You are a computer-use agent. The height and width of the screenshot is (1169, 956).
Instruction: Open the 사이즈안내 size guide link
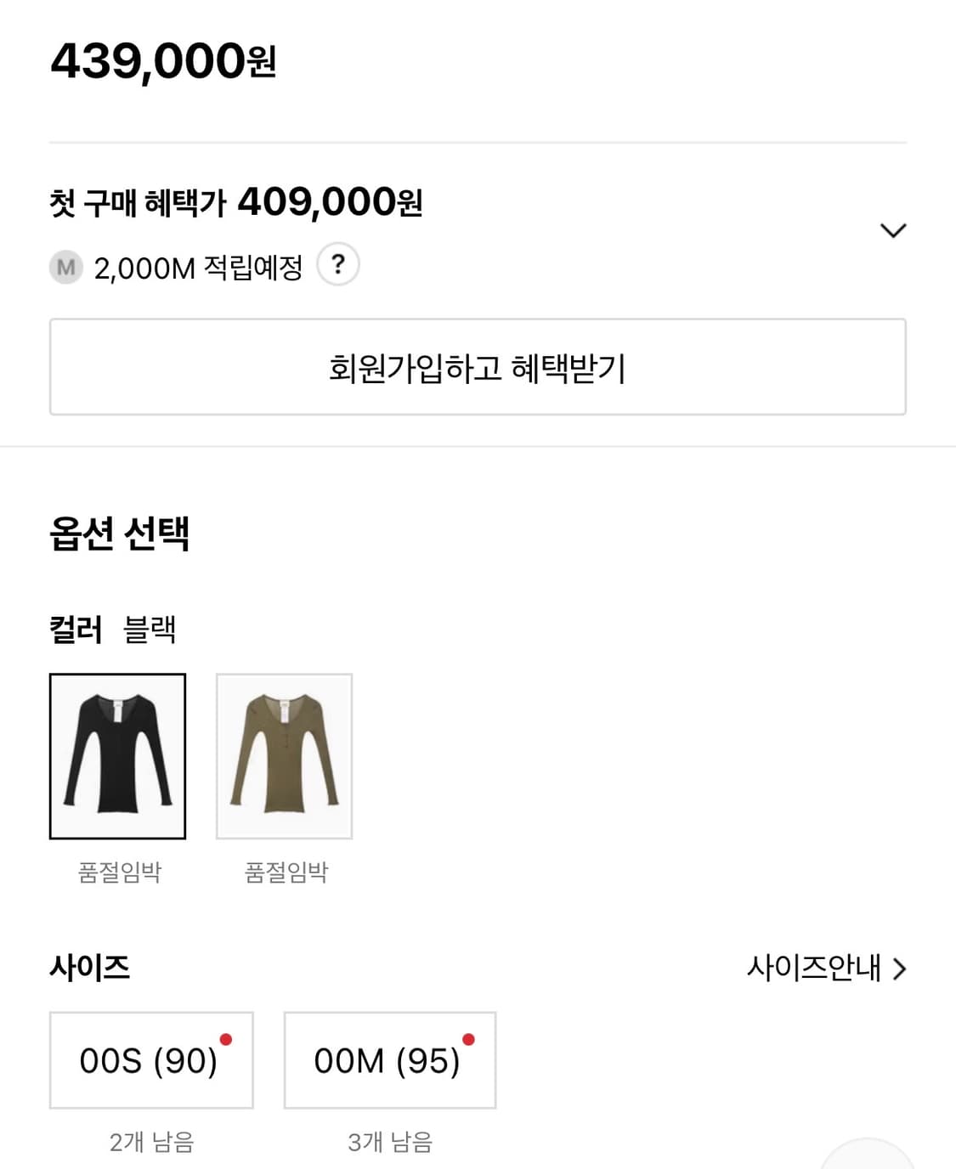[x=813, y=968]
